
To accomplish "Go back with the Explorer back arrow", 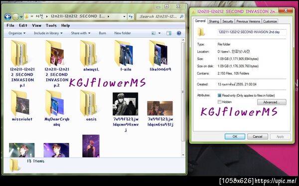I will click(7, 17).
